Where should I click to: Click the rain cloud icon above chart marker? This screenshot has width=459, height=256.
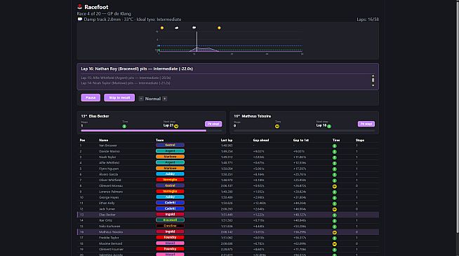(194, 28)
